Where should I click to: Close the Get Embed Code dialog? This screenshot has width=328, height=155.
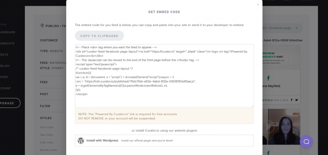(258, 5)
